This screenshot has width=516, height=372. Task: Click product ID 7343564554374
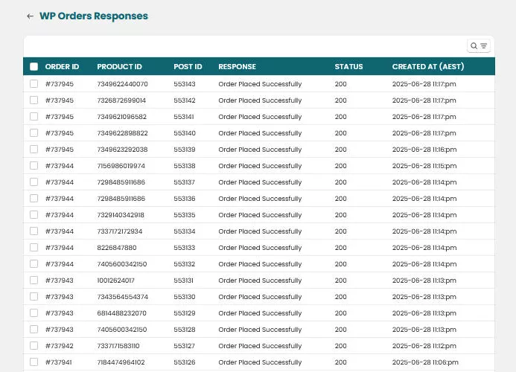(x=123, y=297)
